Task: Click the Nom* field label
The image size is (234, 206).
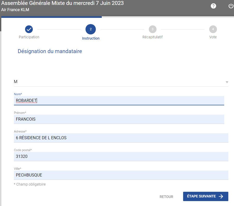Action: (18, 94)
